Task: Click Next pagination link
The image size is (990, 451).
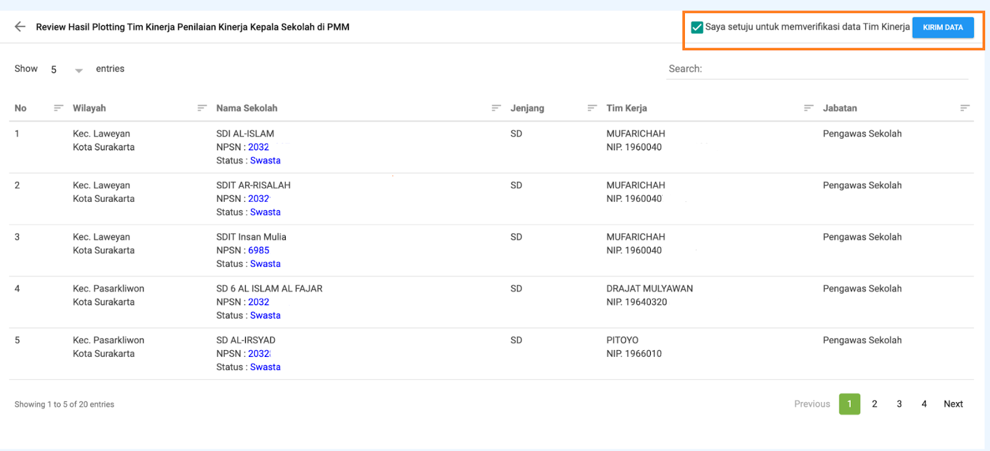Action: (953, 404)
